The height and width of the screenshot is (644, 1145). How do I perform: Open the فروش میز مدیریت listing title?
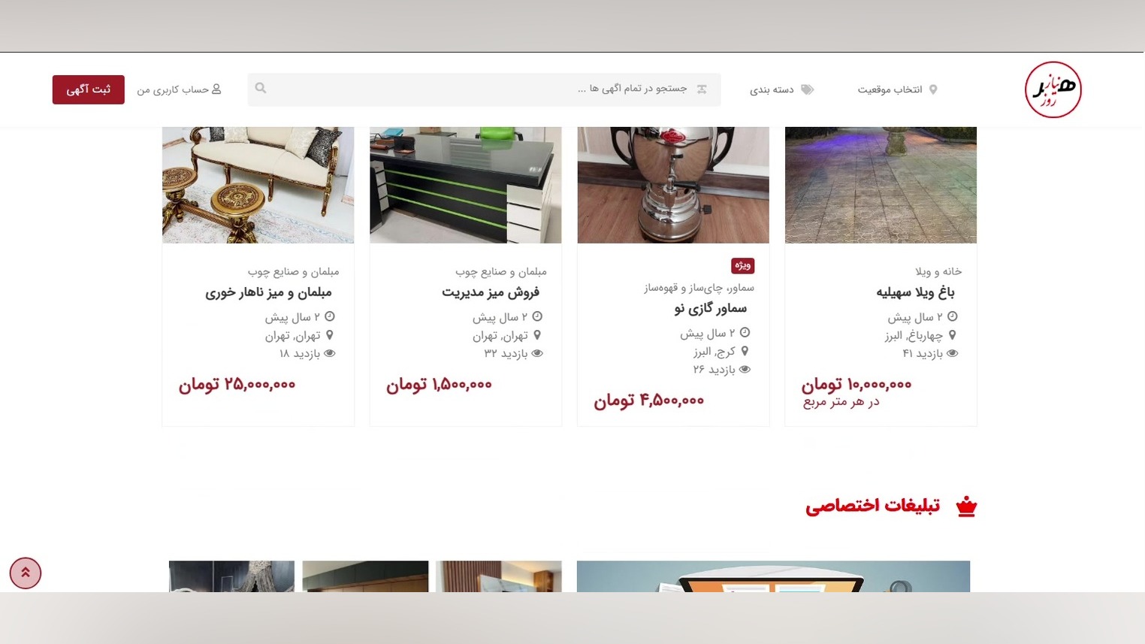click(491, 292)
